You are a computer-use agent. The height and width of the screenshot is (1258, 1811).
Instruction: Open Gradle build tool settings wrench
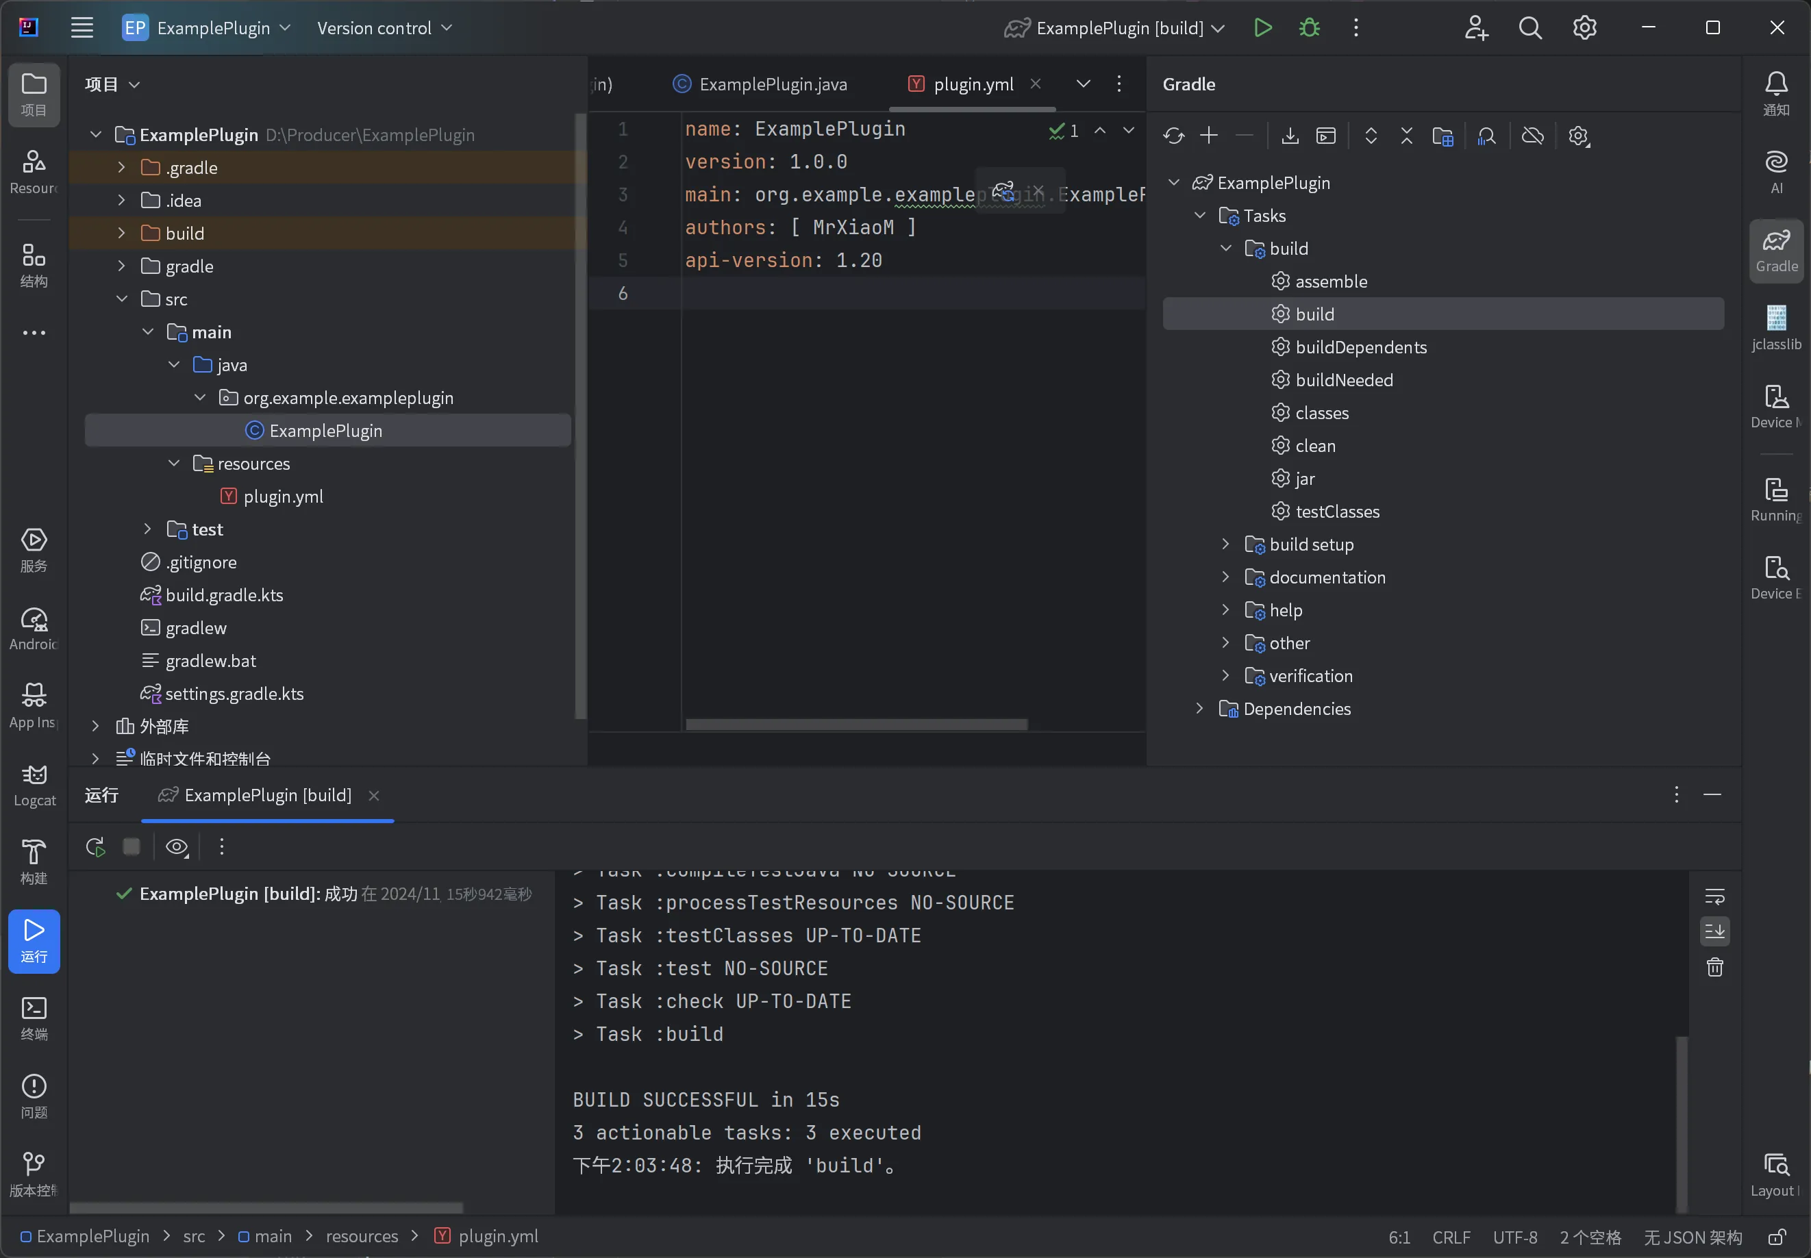coord(1578,136)
